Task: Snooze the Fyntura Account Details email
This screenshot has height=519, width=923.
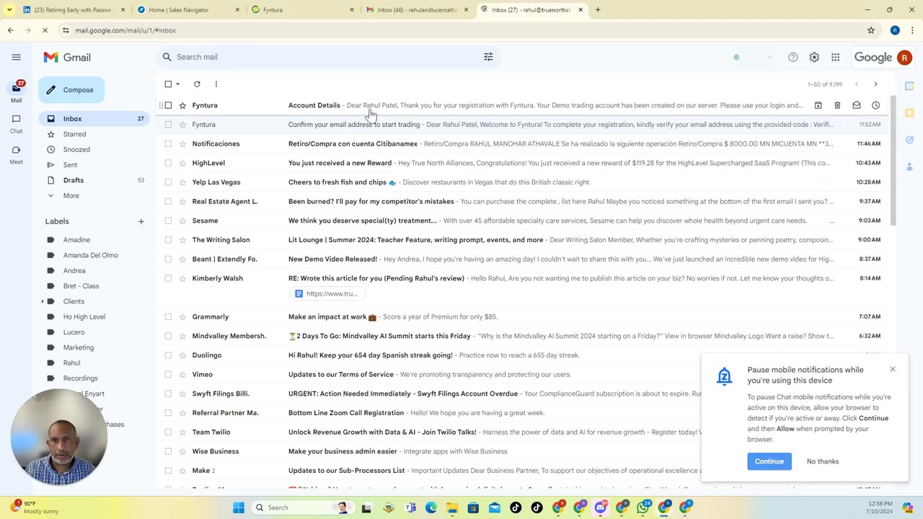Action: click(875, 105)
